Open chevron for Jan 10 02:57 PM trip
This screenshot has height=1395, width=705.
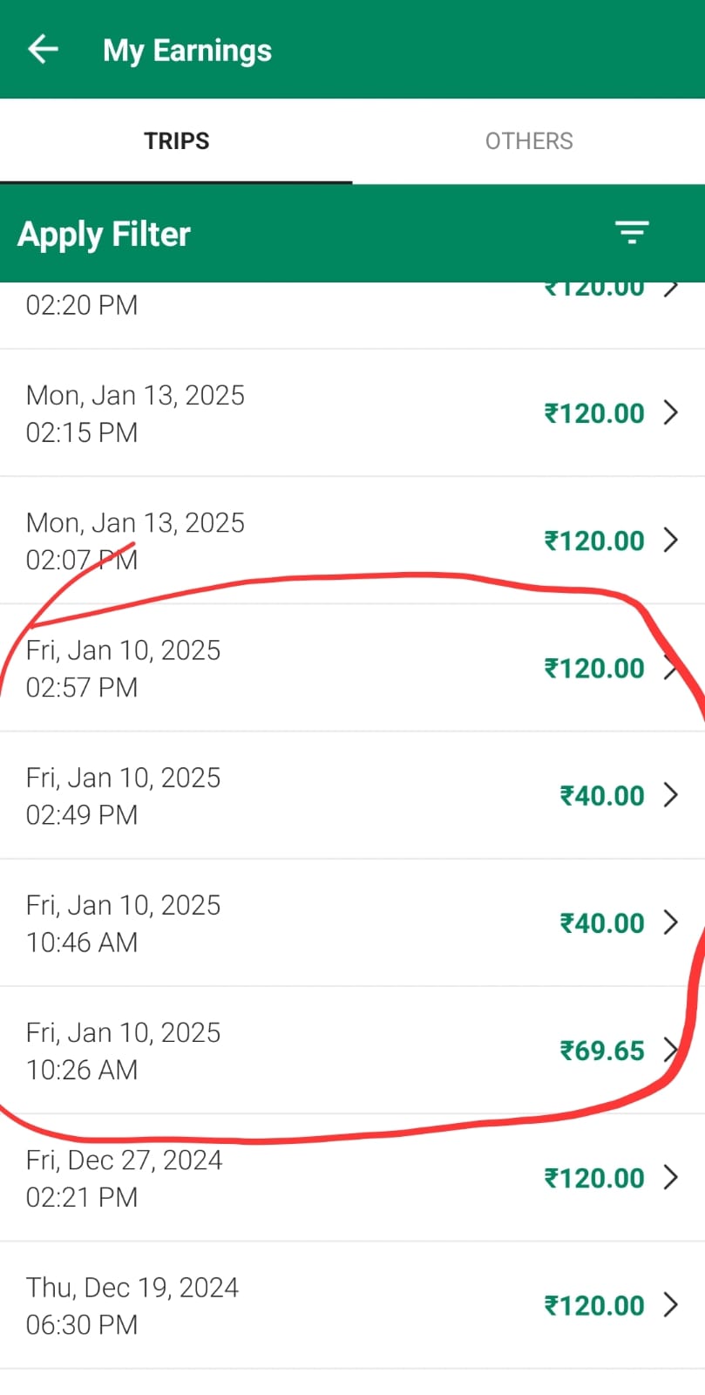click(x=670, y=668)
